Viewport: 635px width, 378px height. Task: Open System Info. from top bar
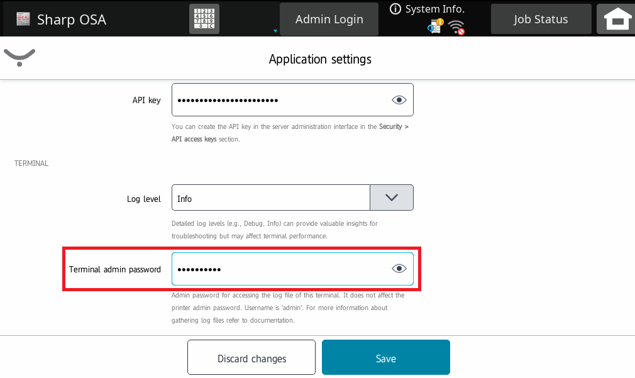coord(434,9)
